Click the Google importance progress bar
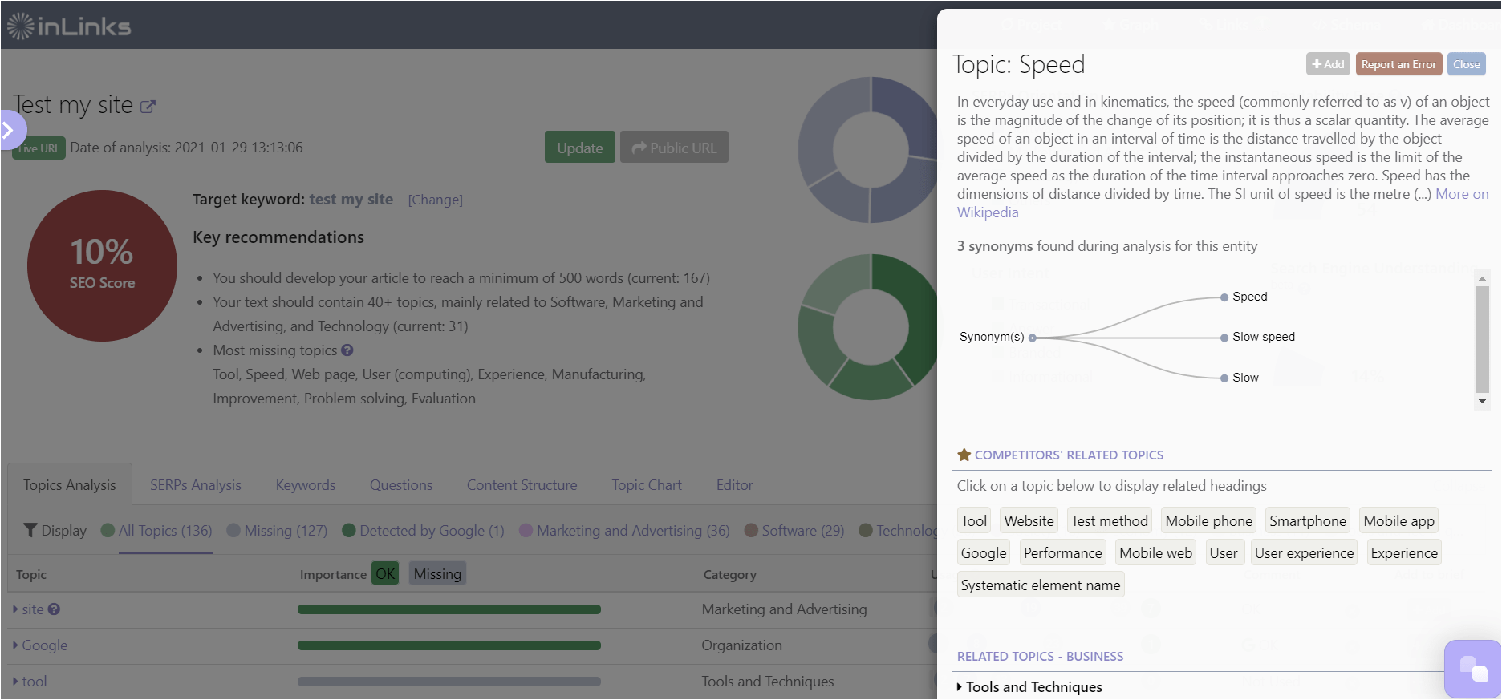Image resolution: width=1502 pixels, height=700 pixels. tap(449, 645)
